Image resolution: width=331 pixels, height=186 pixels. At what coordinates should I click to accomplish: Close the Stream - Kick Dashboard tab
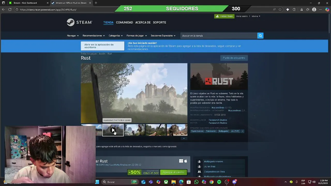click(x=48, y=3)
